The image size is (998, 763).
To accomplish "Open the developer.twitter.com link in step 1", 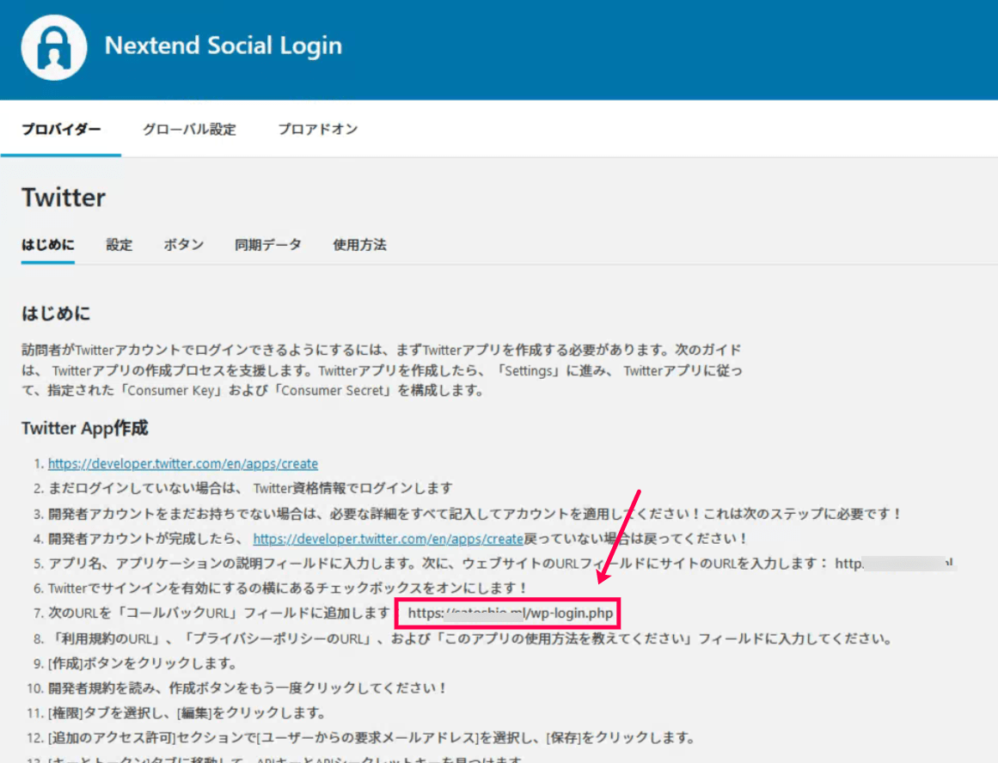I will click(x=183, y=464).
